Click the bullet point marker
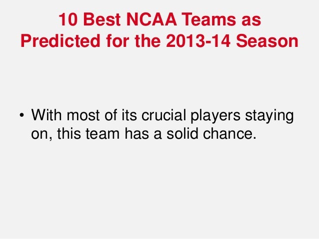 click(x=21, y=115)
